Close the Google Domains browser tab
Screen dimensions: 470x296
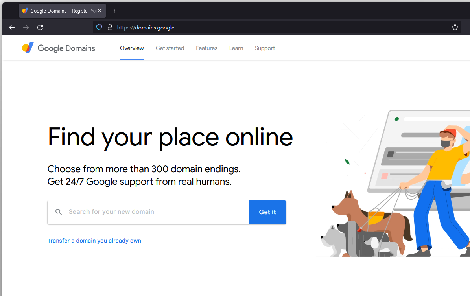pos(100,11)
